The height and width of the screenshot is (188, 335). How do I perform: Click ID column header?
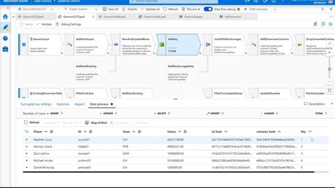coord(80,132)
